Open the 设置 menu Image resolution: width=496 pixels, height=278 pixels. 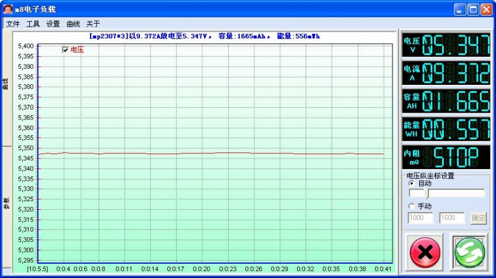pos(53,24)
